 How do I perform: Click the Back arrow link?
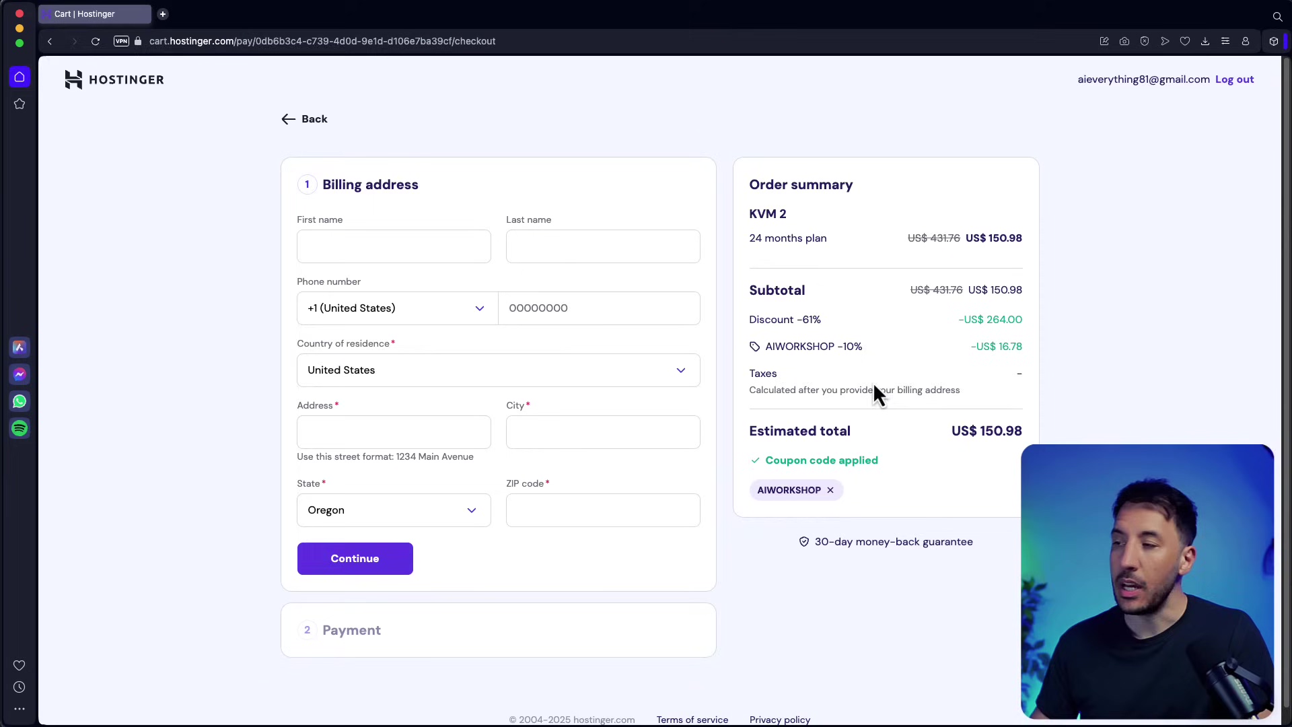[304, 119]
